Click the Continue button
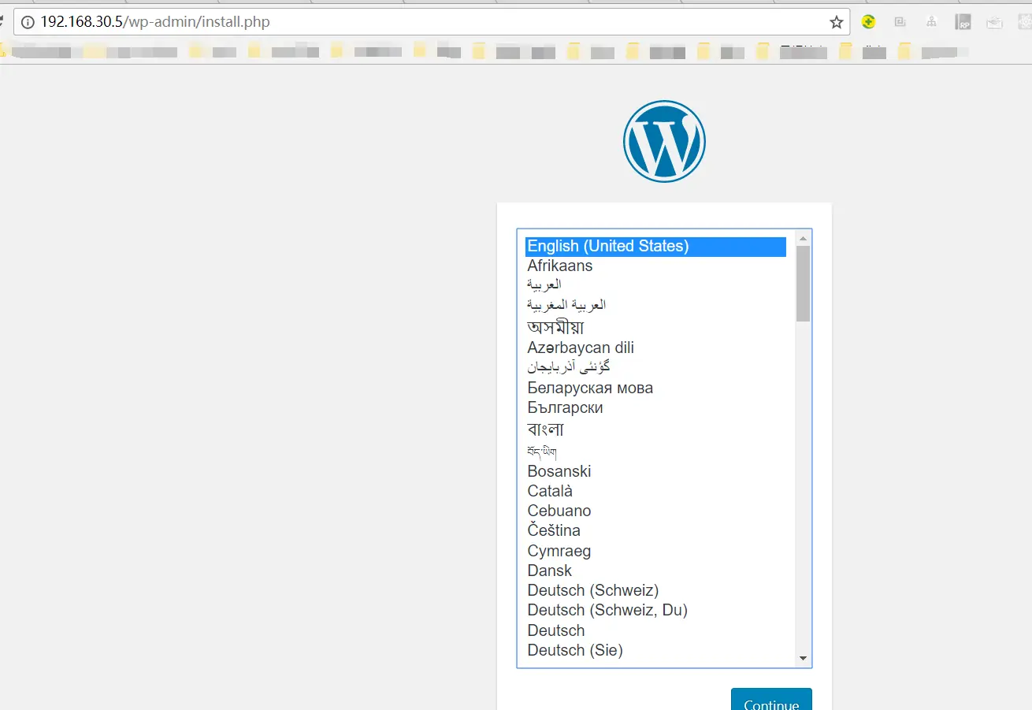The image size is (1032, 710). [x=771, y=699]
